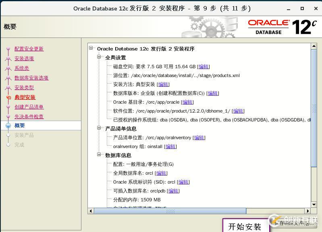322x232 pixels.
Task: Return to the 先决条件检查 step
Action: click(x=29, y=117)
